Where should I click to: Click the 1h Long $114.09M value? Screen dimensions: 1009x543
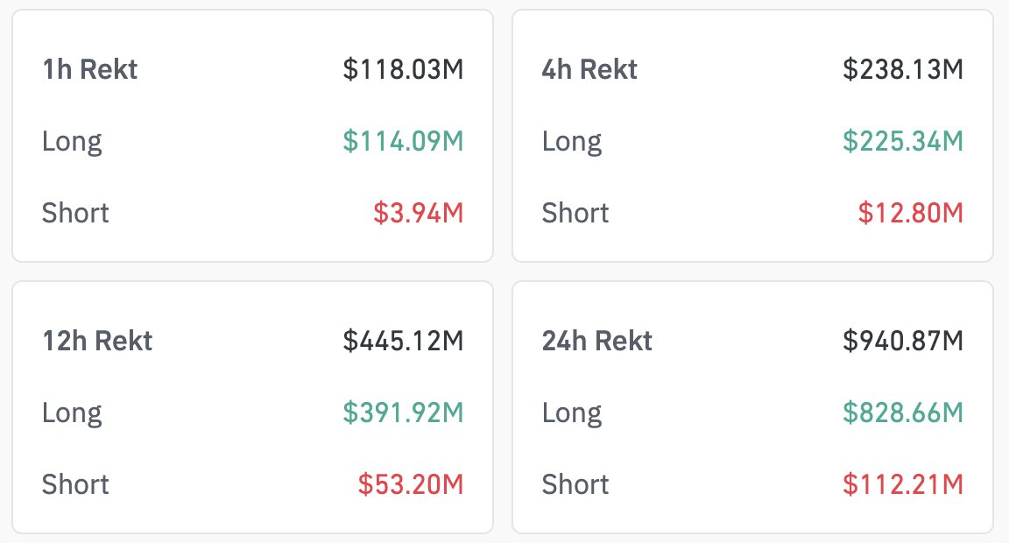pyautogui.click(x=403, y=141)
